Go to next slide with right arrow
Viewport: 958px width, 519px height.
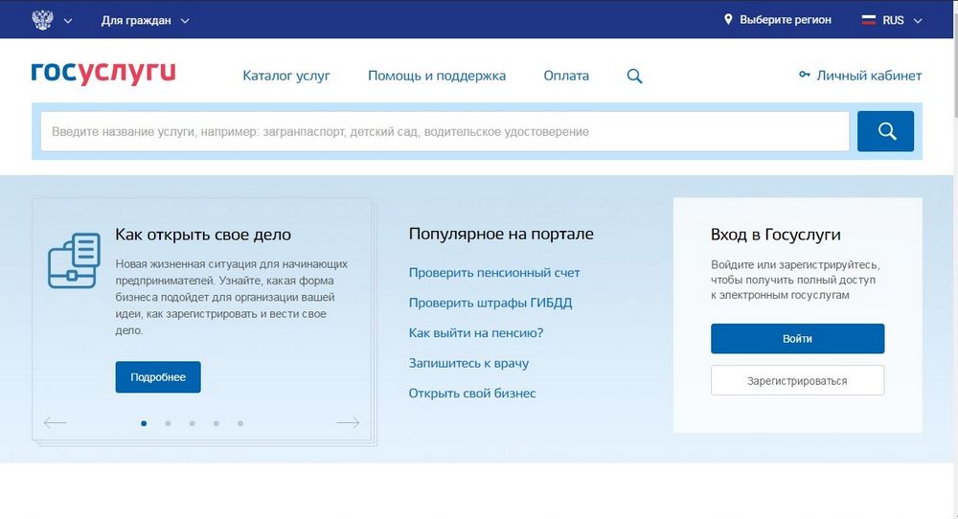pos(349,422)
